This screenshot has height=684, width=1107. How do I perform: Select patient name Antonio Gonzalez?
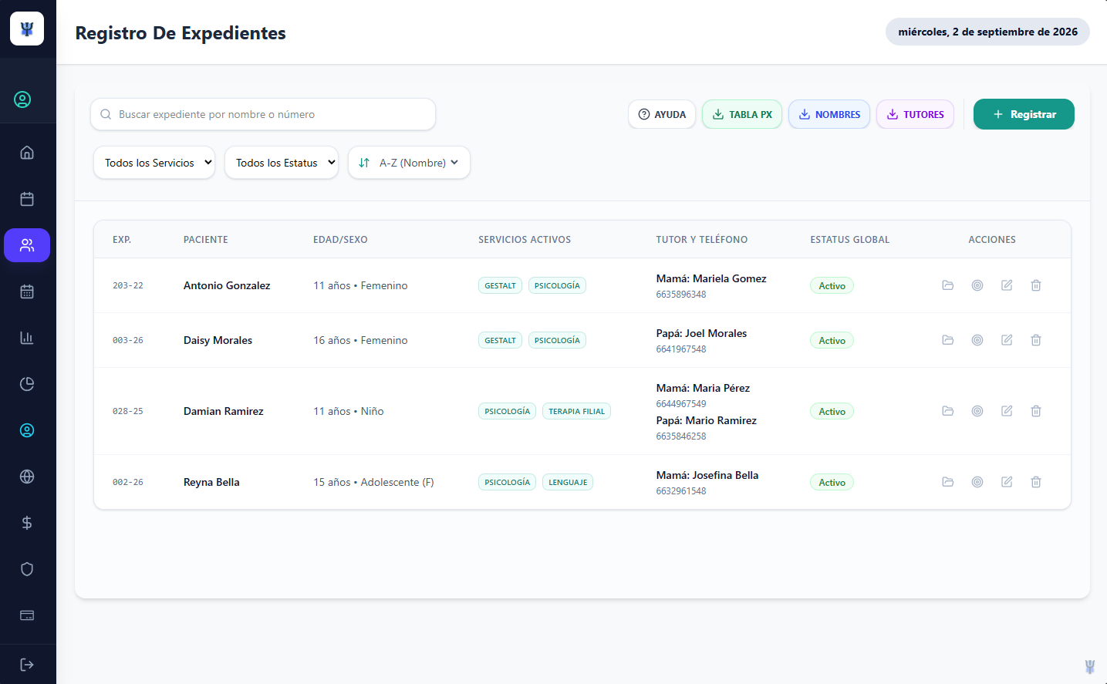coord(227,285)
